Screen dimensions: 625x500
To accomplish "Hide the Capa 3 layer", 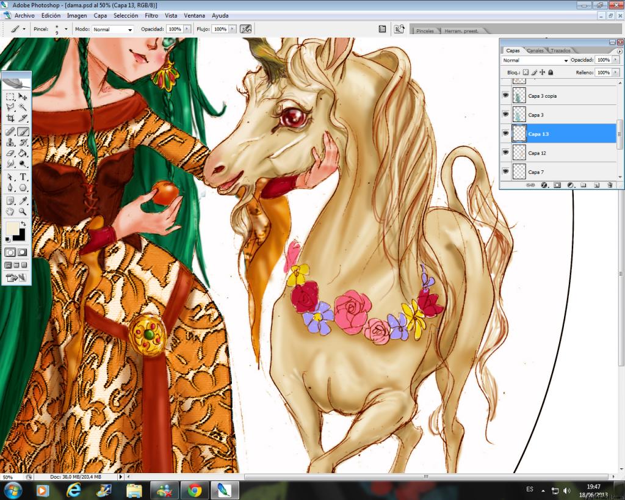I will click(505, 114).
